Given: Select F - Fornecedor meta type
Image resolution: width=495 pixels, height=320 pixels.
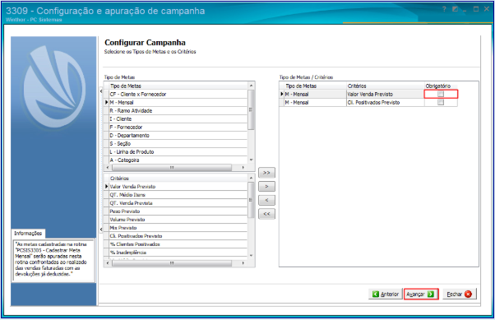Looking at the screenshot, I should [178, 127].
